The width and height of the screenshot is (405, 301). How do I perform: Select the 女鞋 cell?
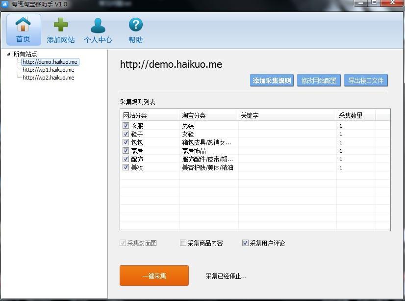(188, 134)
